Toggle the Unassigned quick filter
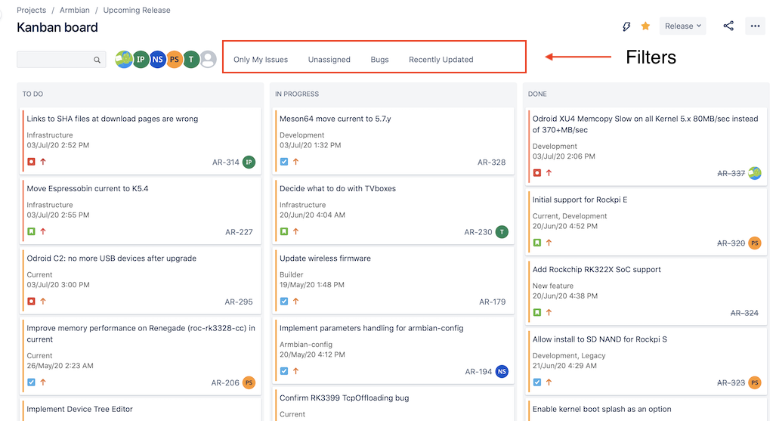The height and width of the screenshot is (421, 776). pyautogui.click(x=329, y=60)
